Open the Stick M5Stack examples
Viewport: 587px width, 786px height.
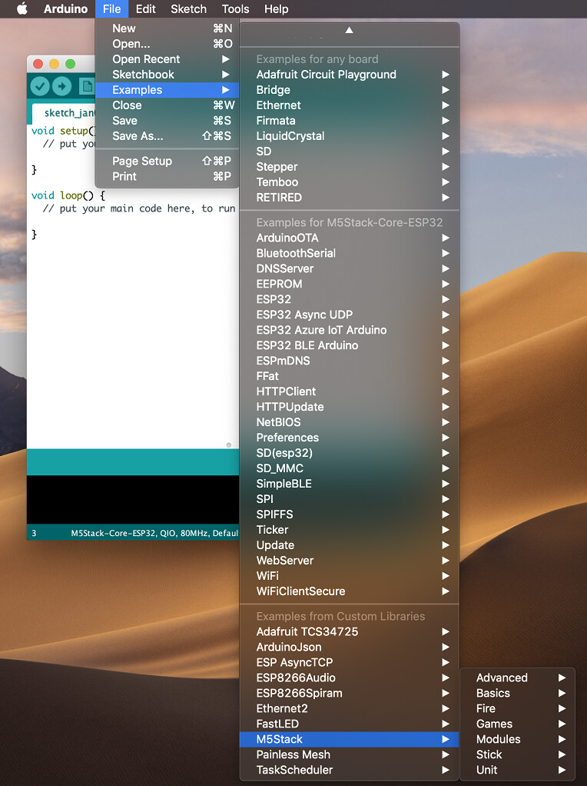coord(517,755)
